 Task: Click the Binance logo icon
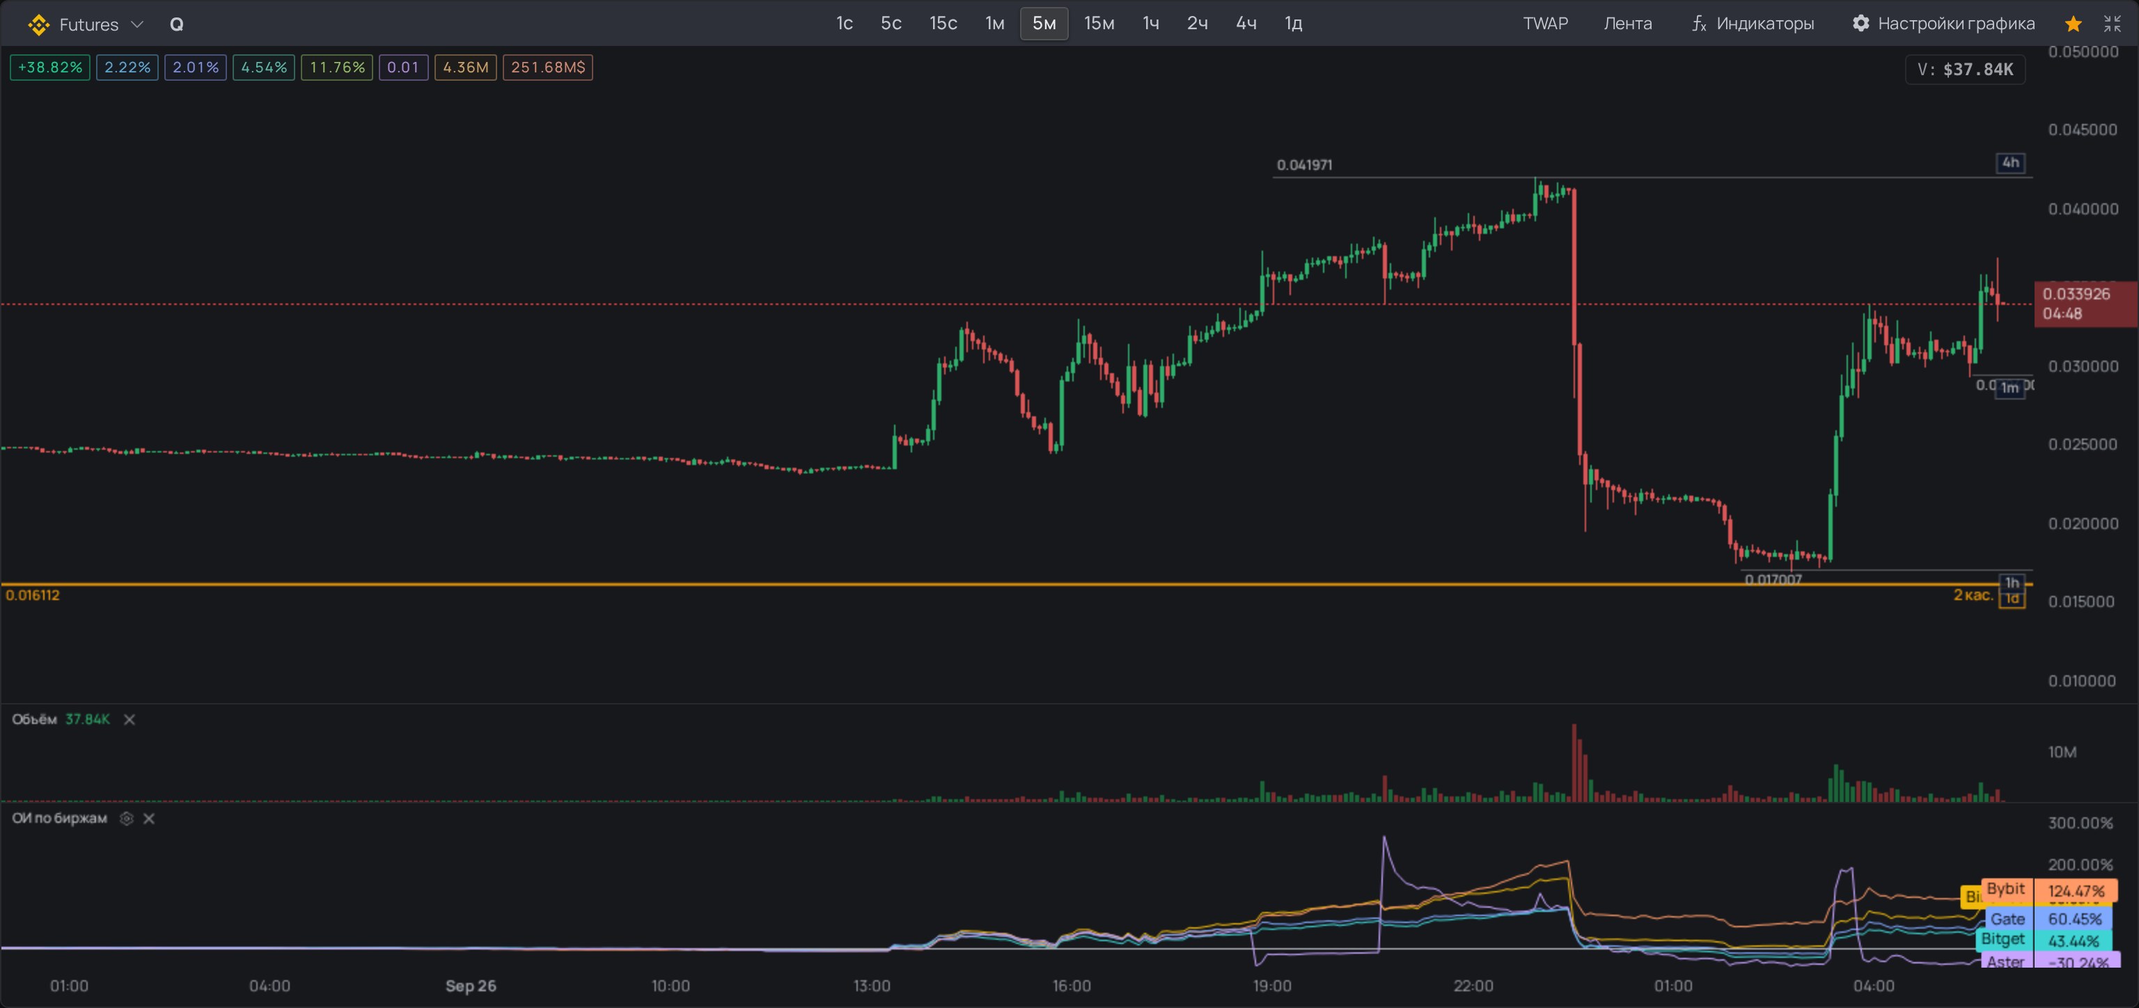pos(38,25)
